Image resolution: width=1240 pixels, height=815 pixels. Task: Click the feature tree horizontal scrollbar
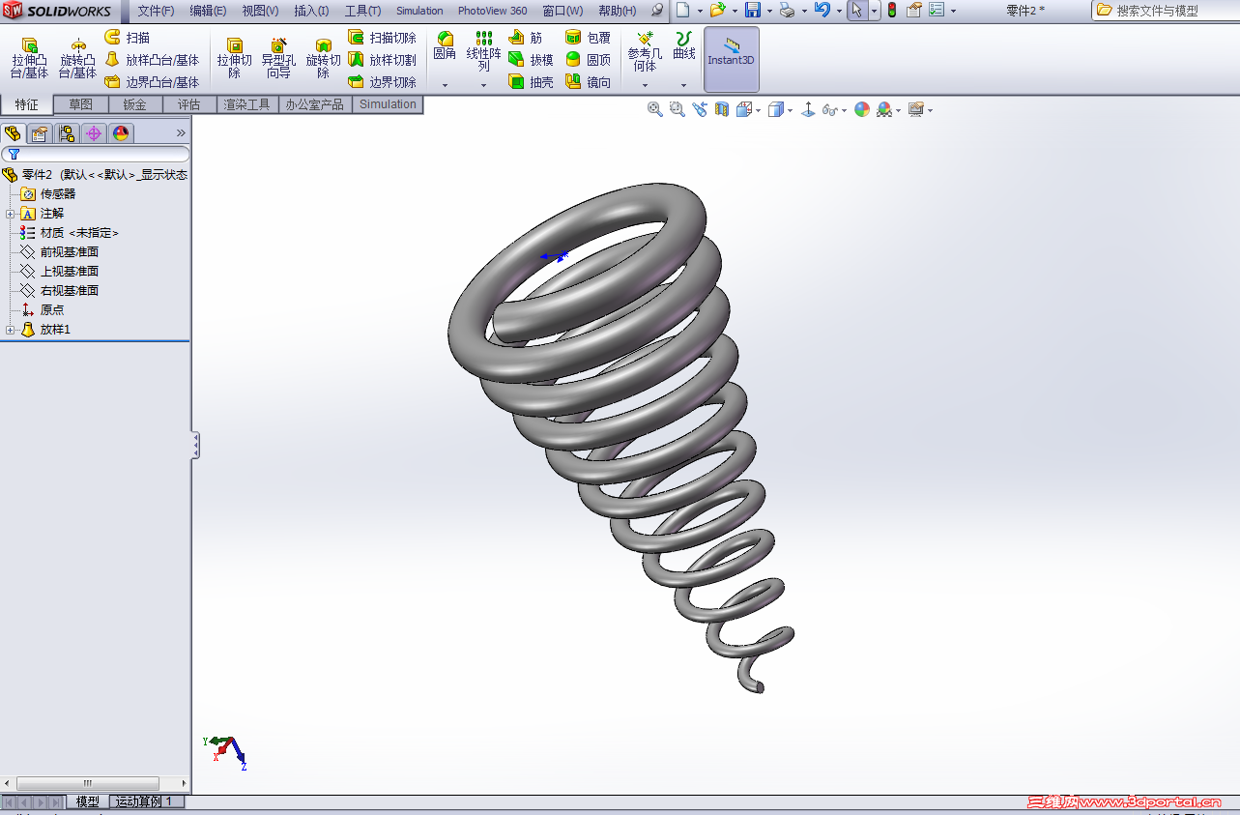[x=88, y=783]
